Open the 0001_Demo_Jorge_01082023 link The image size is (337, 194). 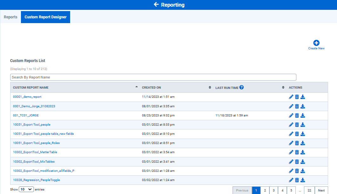[34, 106]
